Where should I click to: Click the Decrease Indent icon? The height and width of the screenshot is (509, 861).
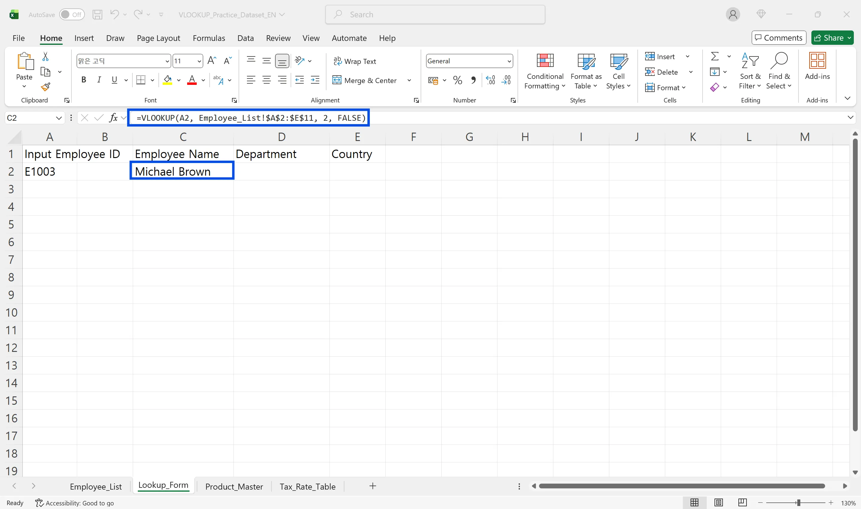point(299,80)
